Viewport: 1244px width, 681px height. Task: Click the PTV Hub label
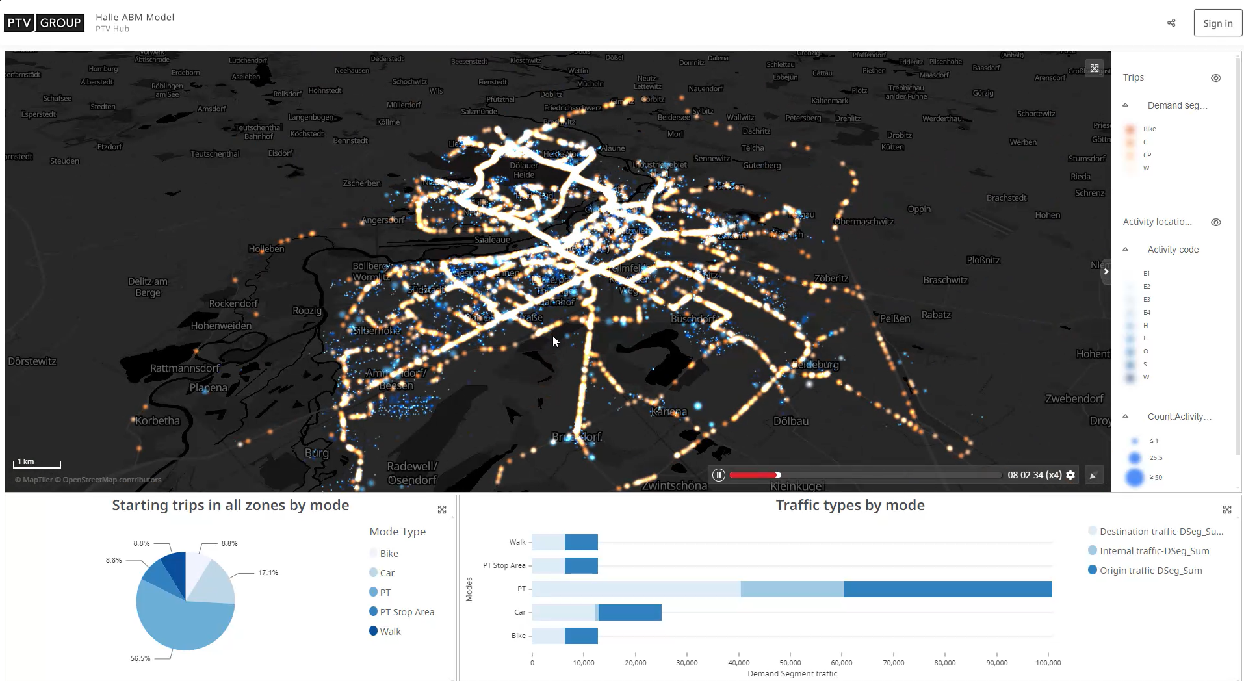click(x=112, y=29)
